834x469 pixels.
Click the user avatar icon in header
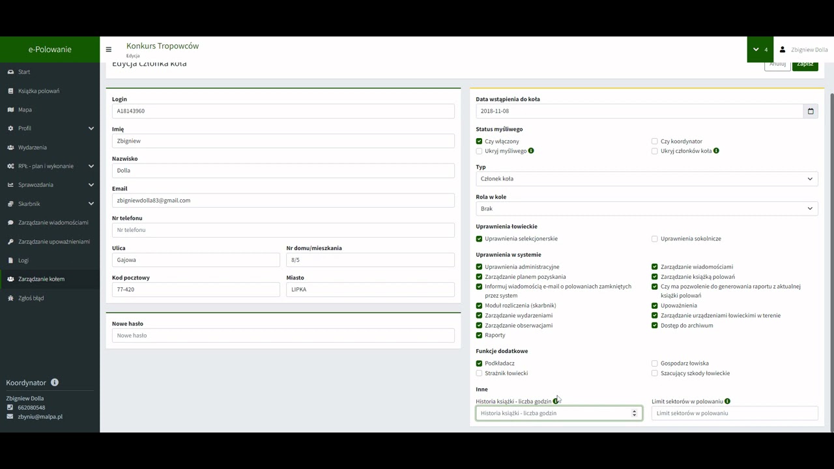tap(783, 50)
